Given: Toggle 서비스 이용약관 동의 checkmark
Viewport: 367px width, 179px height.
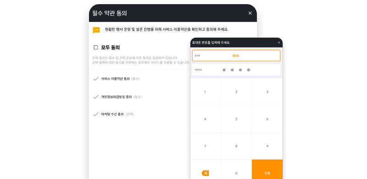Looking at the screenshot, I should click(96, 79).
